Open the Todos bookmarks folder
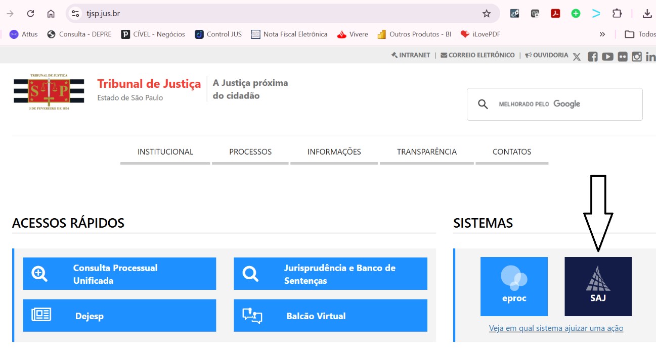The width and height of the screenshot is (656, 355). (640, 34)
